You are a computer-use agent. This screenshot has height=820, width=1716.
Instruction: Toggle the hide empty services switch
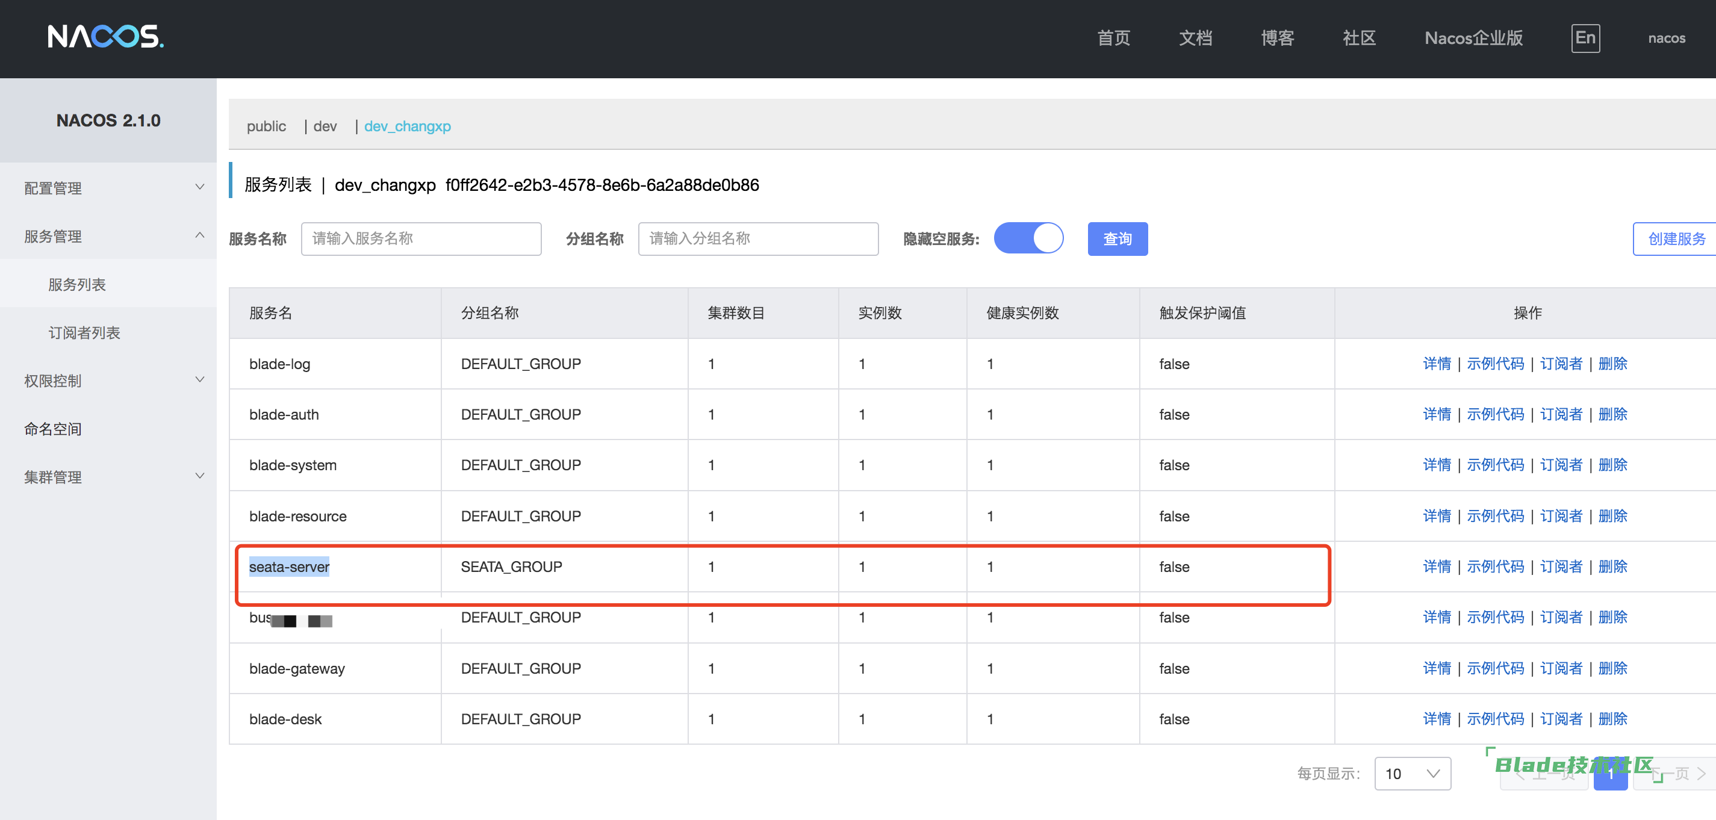pos(1028,238)
